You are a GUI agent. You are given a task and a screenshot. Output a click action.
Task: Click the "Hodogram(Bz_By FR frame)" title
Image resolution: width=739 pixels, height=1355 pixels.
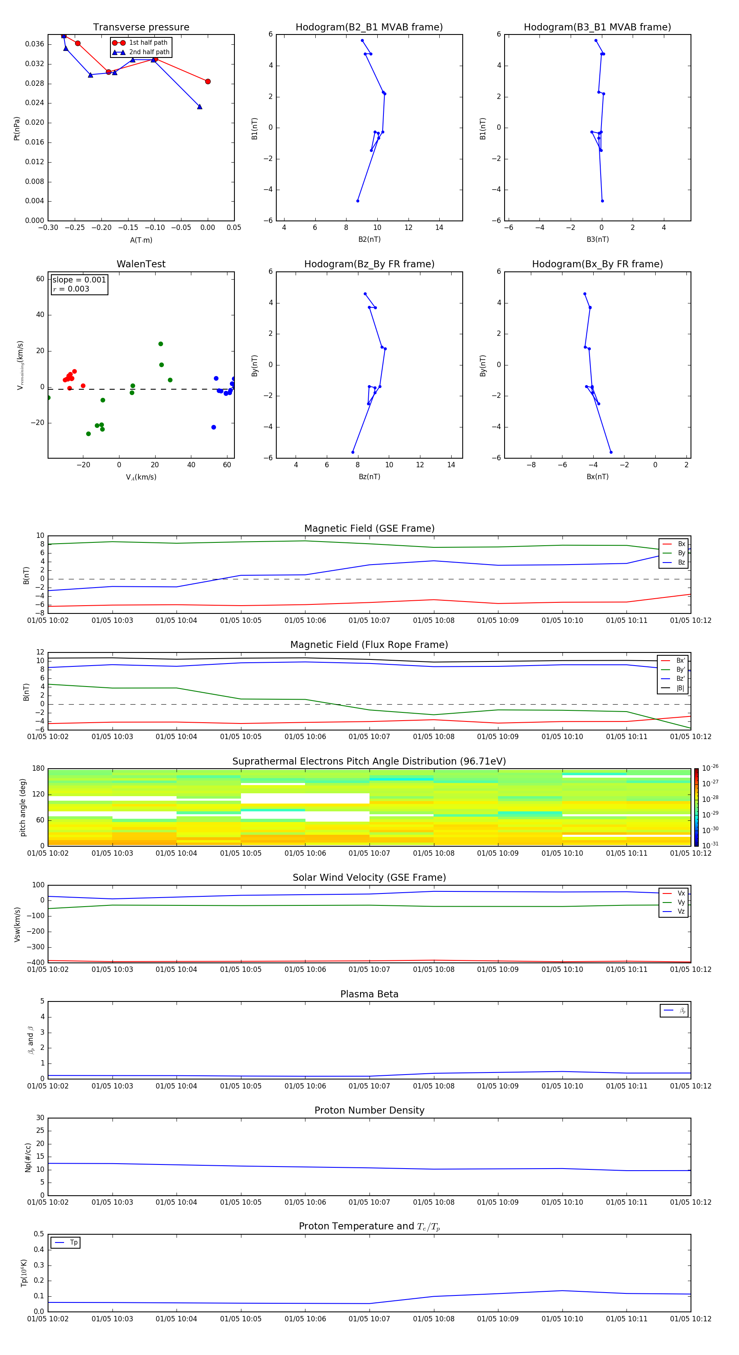point(369,264)
